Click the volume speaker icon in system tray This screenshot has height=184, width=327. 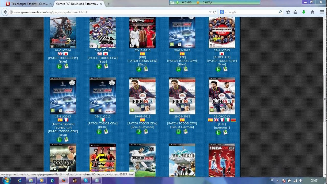(300, 181)
